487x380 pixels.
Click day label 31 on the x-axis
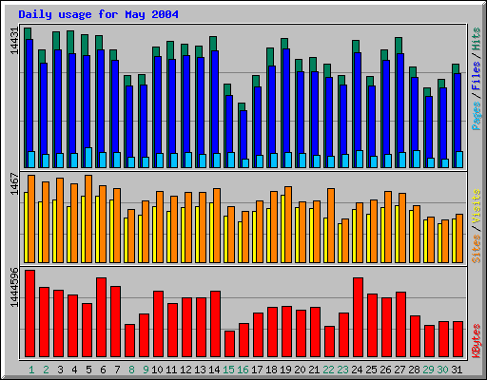(x=457, y=370)
